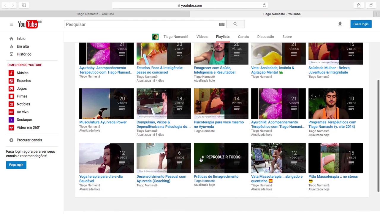Click the Procurar canais plus icon
Viewport: 380px width, 214px height.
(11, 140)
